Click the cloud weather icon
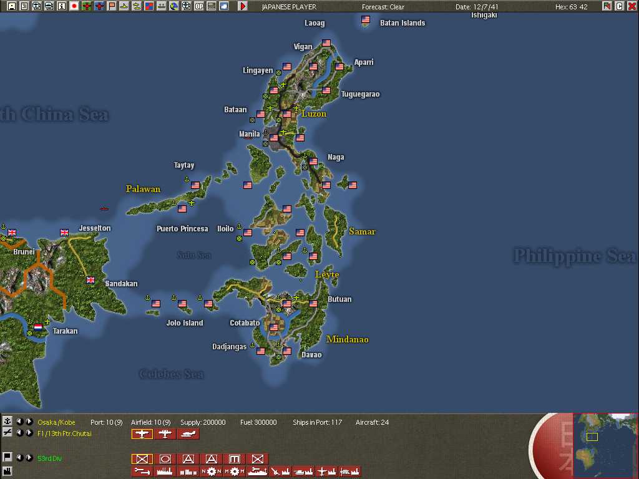 (x=224, y=6)
